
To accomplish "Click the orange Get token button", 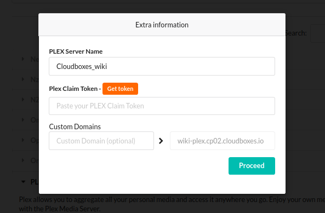I will click(x=120, y=89).
